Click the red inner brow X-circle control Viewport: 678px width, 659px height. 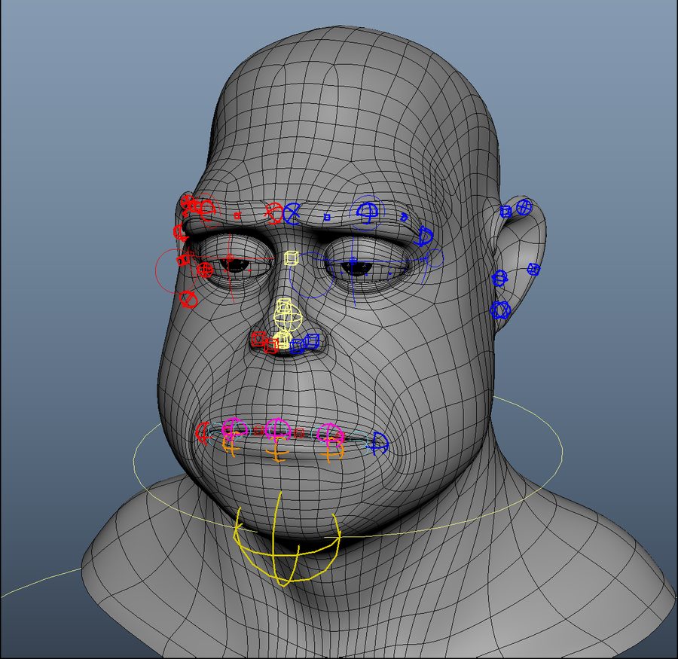coord(273,213)
